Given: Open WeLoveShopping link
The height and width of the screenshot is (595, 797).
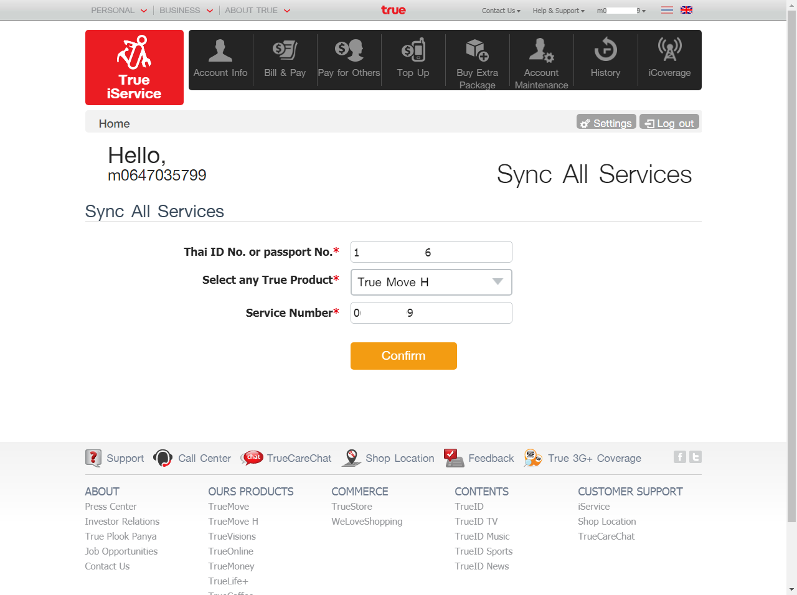Looking at the screenshot, I should (367, 522).
